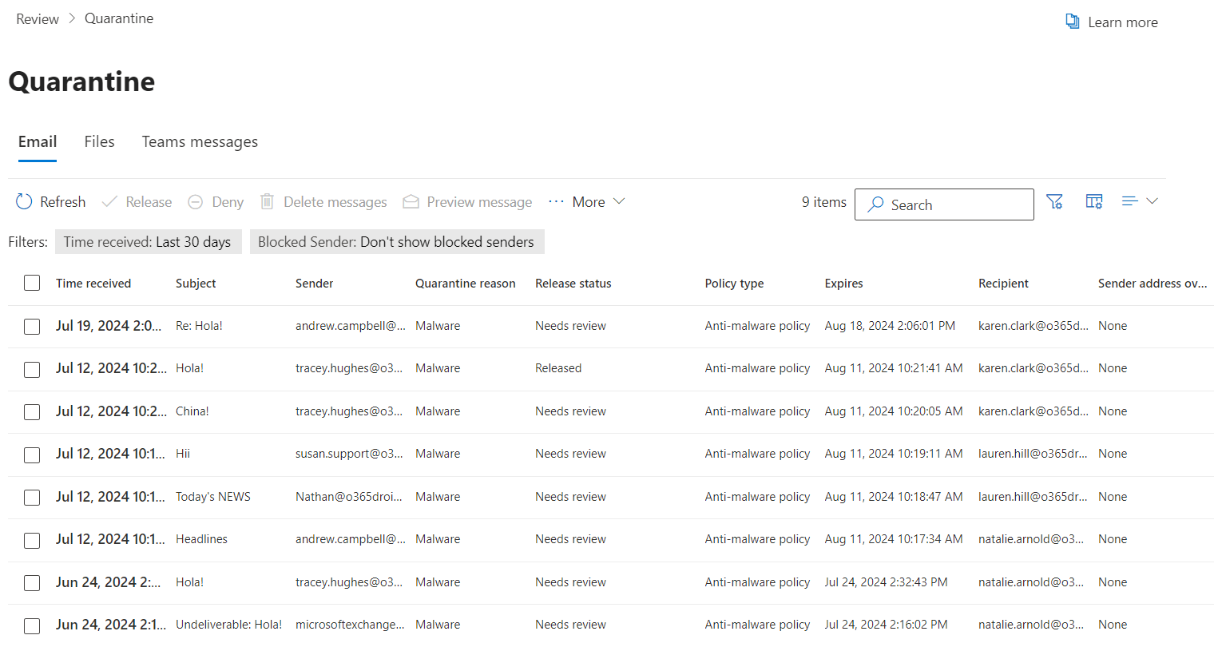Open the Learn more link
1214x647 pixels.
click(x=1122, y=22)
